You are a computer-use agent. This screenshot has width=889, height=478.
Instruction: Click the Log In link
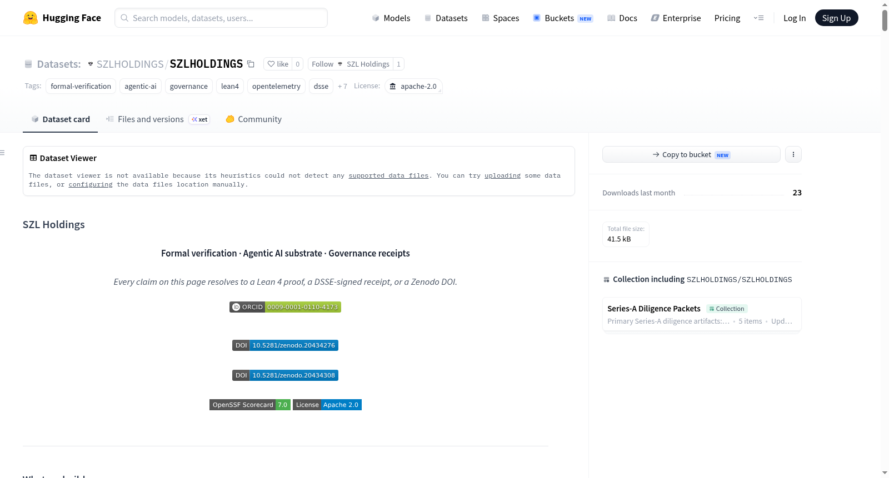click(795, 18)
